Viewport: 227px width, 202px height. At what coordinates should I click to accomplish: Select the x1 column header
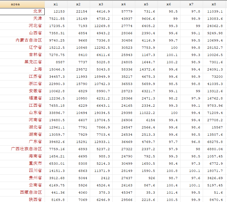click(x=56, y=4)
